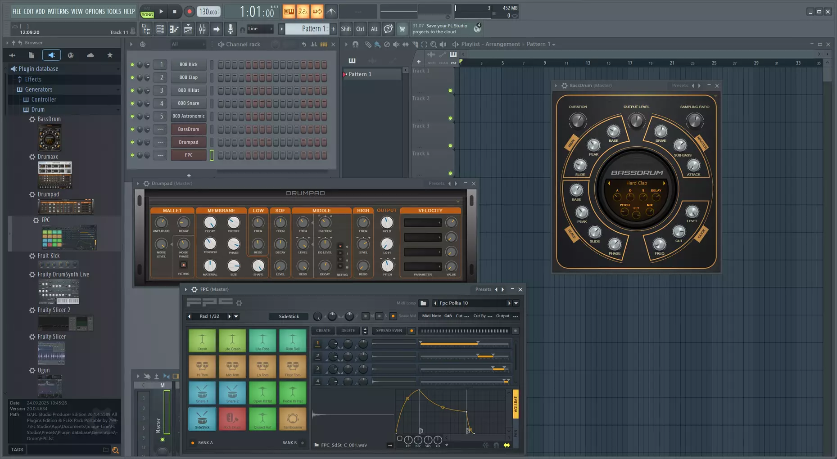Screen dimensions: 837x459
Task: Toggle the typing keyboard to piano icon
Action: point(289,11)
